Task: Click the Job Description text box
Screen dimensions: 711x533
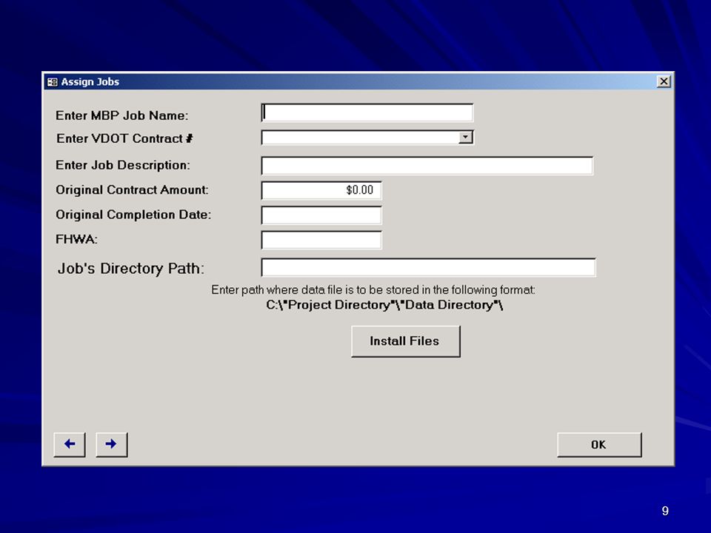Action: [x=427, y=165]
